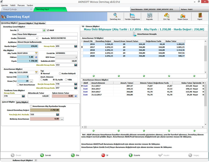
Task: Open Demirbaş Ara search tool
Action: [115, 16]
